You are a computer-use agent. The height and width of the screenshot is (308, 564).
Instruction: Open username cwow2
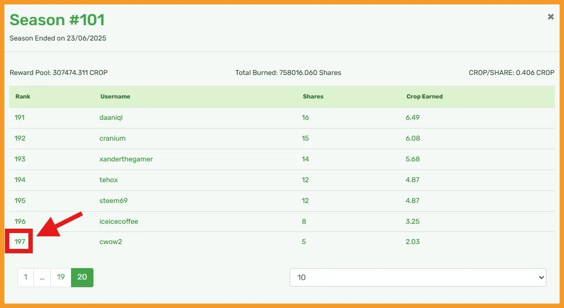[110, 242]
